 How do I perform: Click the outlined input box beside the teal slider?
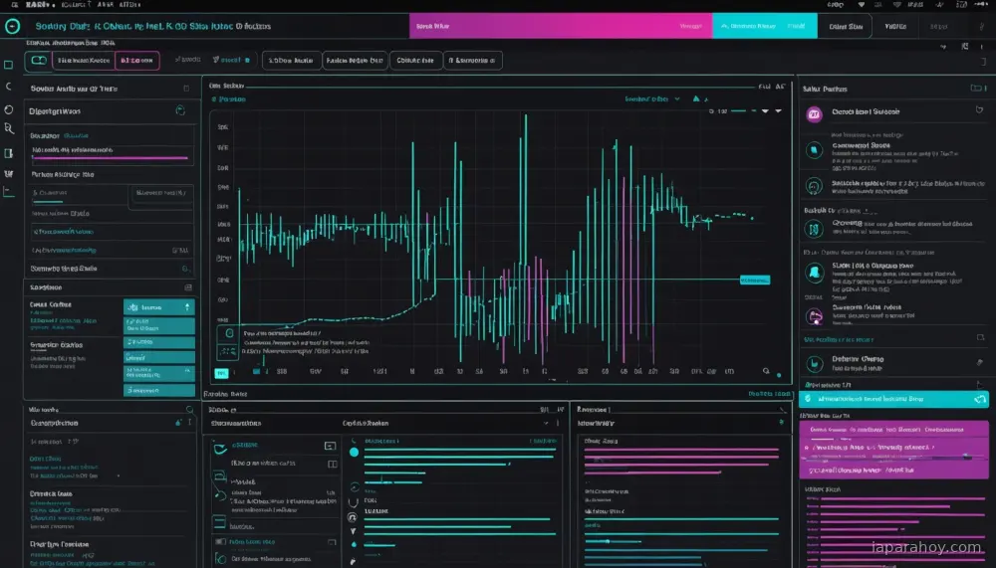[x=161, y=193]
